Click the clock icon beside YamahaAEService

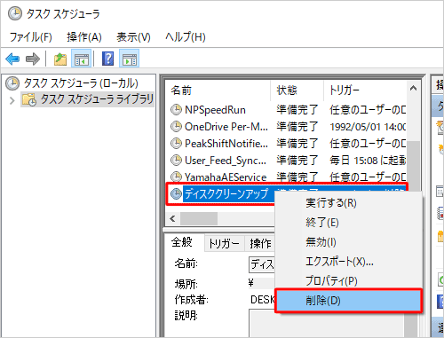(x=176, y=177)
